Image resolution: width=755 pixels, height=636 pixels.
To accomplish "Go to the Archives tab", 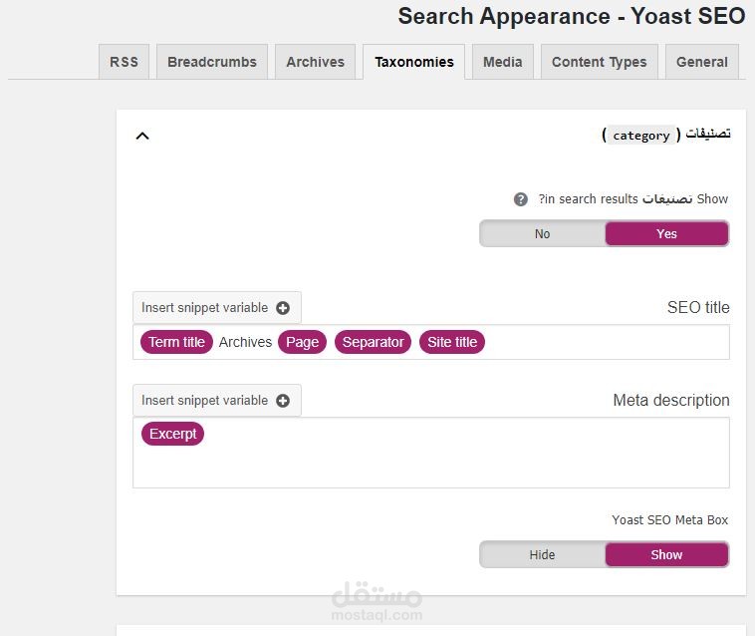I will (x=315, y=62).
